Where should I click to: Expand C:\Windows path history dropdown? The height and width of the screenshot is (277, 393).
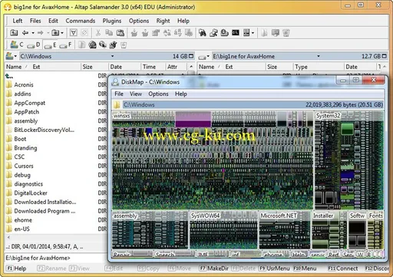pos(112,56)
